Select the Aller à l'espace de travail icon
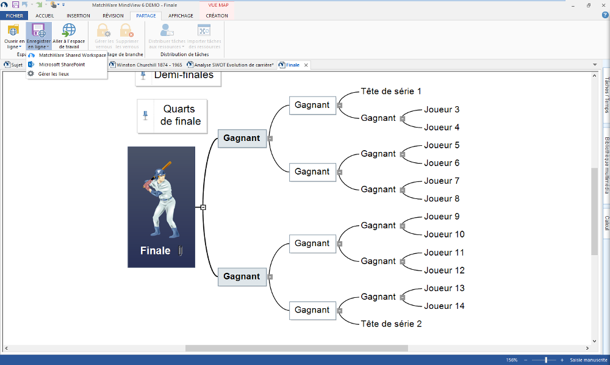The image size is (610, 365). pyautogui.click(x=68, y=31)
